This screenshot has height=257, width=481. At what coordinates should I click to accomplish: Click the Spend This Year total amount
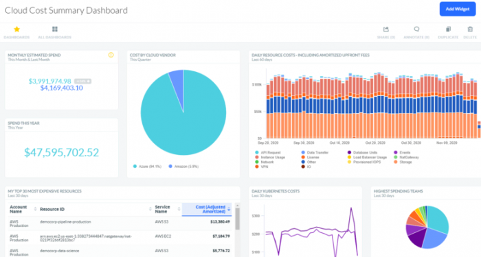pyautogui.click(x=62, y=152)
